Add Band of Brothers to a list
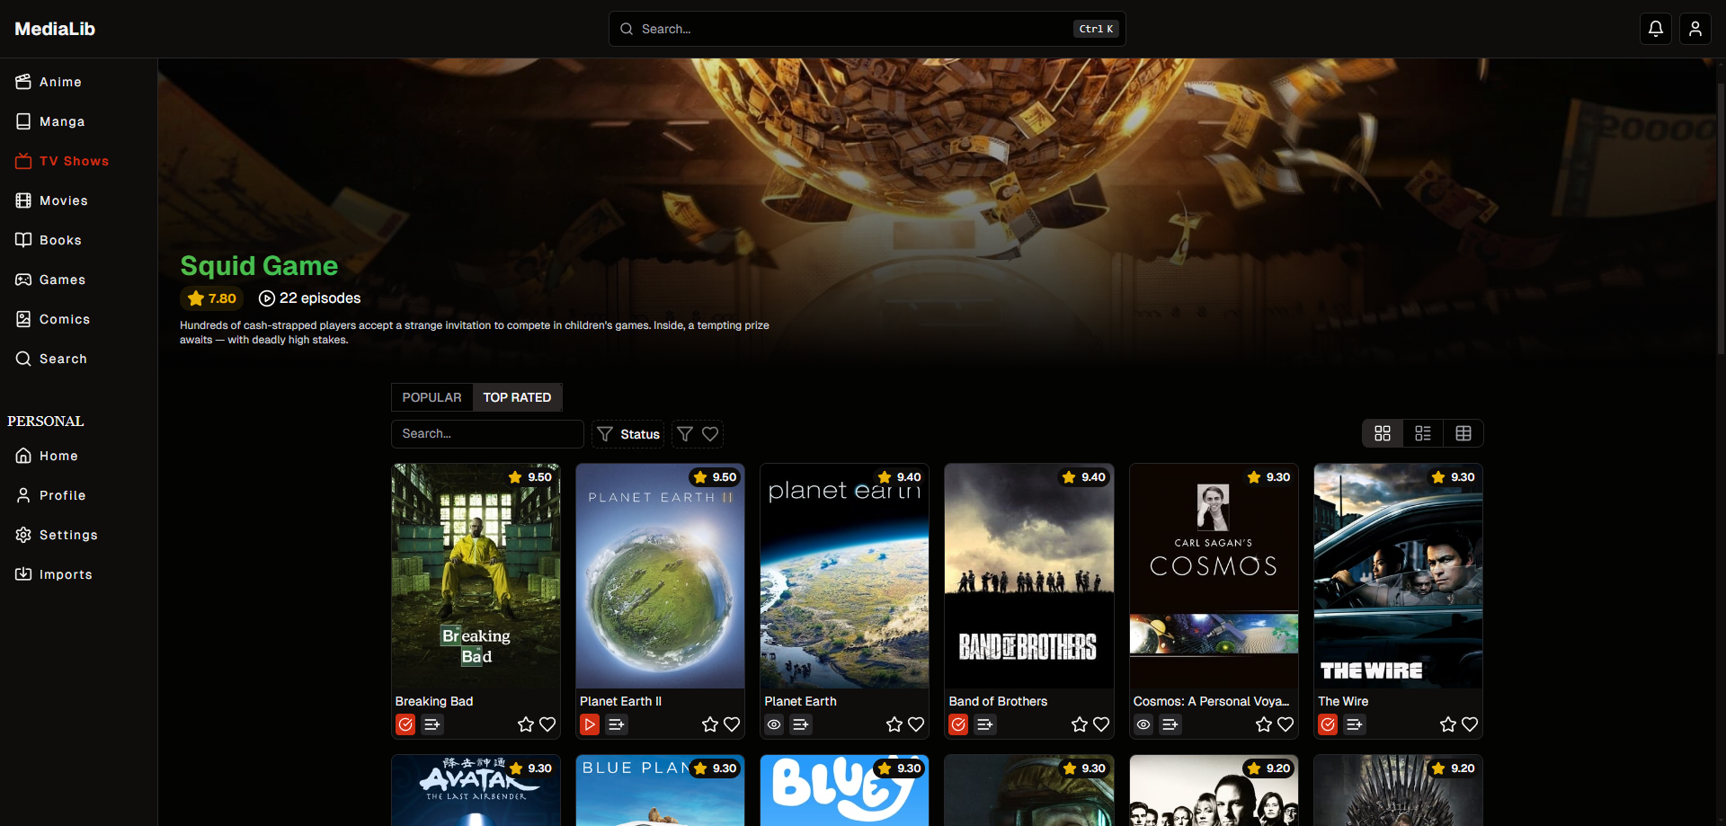This screenshot has width=1726, height=826. coord(985,724)
